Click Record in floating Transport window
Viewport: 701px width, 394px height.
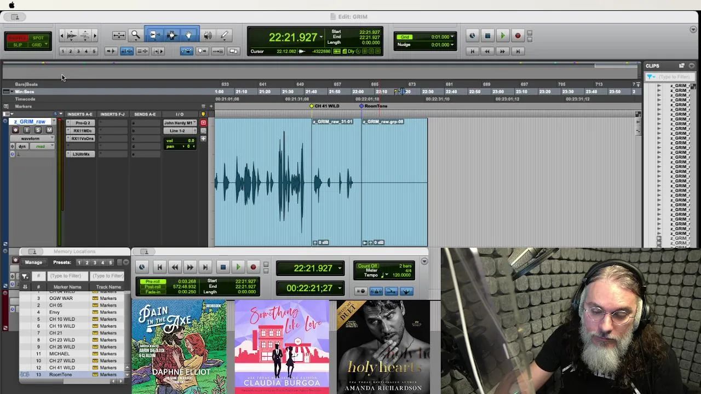click(x=253, y=267)
